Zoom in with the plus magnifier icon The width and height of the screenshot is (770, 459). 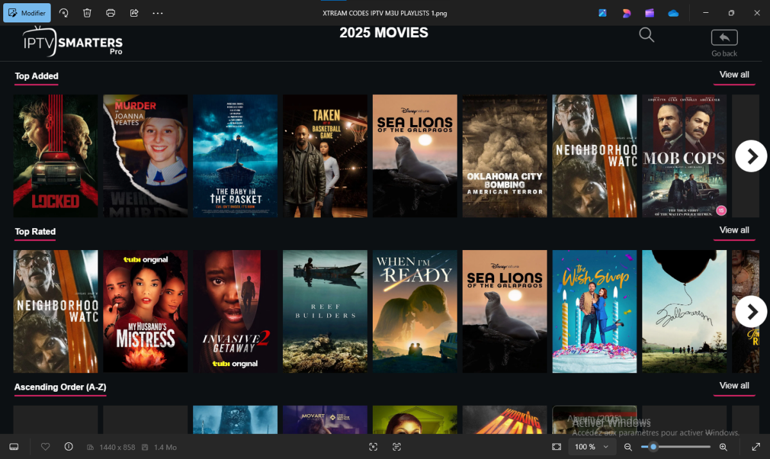(x=723, y=447)
